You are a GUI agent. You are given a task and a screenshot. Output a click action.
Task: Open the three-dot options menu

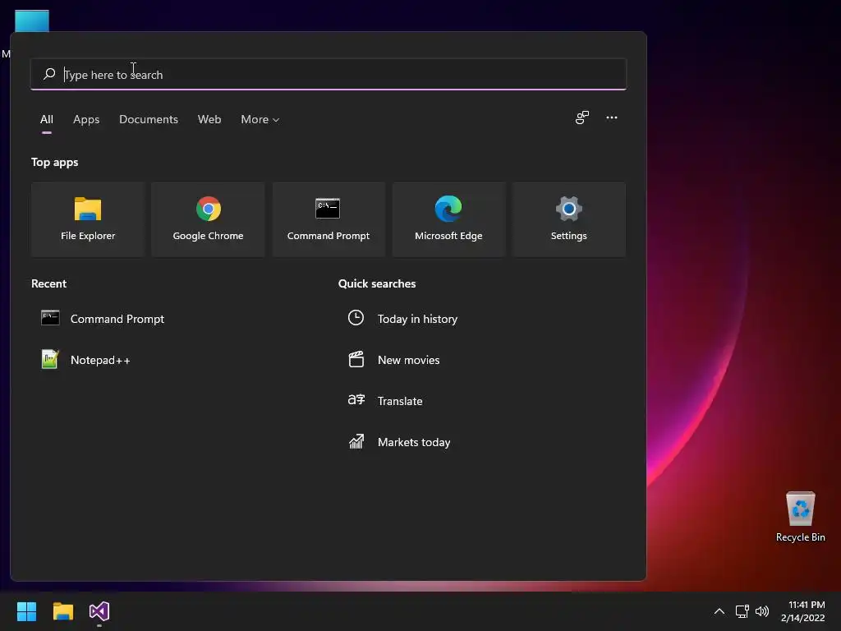coord(611,117)
